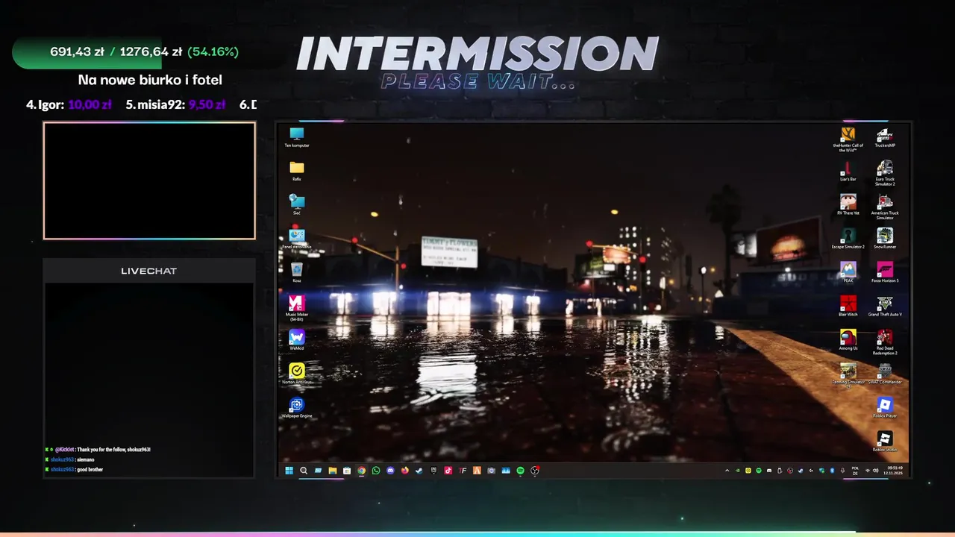The height and width of the screenshot is (537, 955).
Task: Open the taskbar clock and date
Action: (x=893, y=471)
